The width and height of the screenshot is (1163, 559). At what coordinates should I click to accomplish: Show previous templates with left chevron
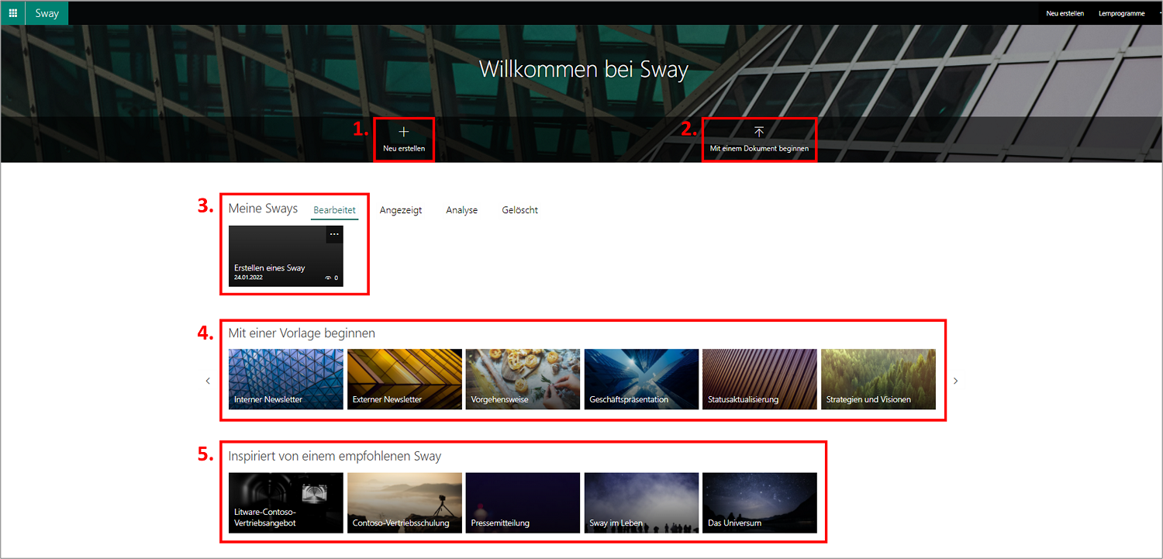(x=208, y=381)
